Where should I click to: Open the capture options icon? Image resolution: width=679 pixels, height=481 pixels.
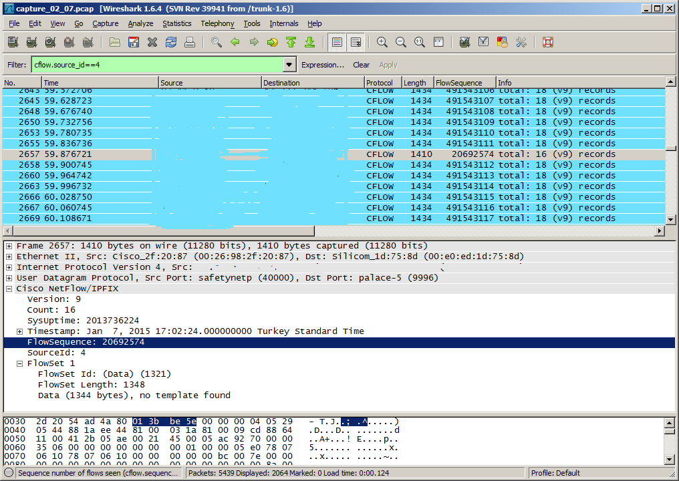31,42
